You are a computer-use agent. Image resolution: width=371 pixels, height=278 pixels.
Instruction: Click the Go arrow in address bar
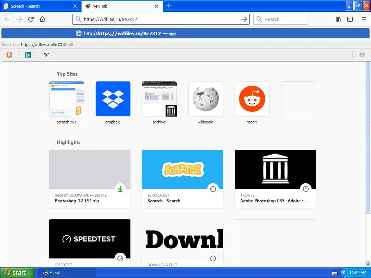tap(244, 19)
